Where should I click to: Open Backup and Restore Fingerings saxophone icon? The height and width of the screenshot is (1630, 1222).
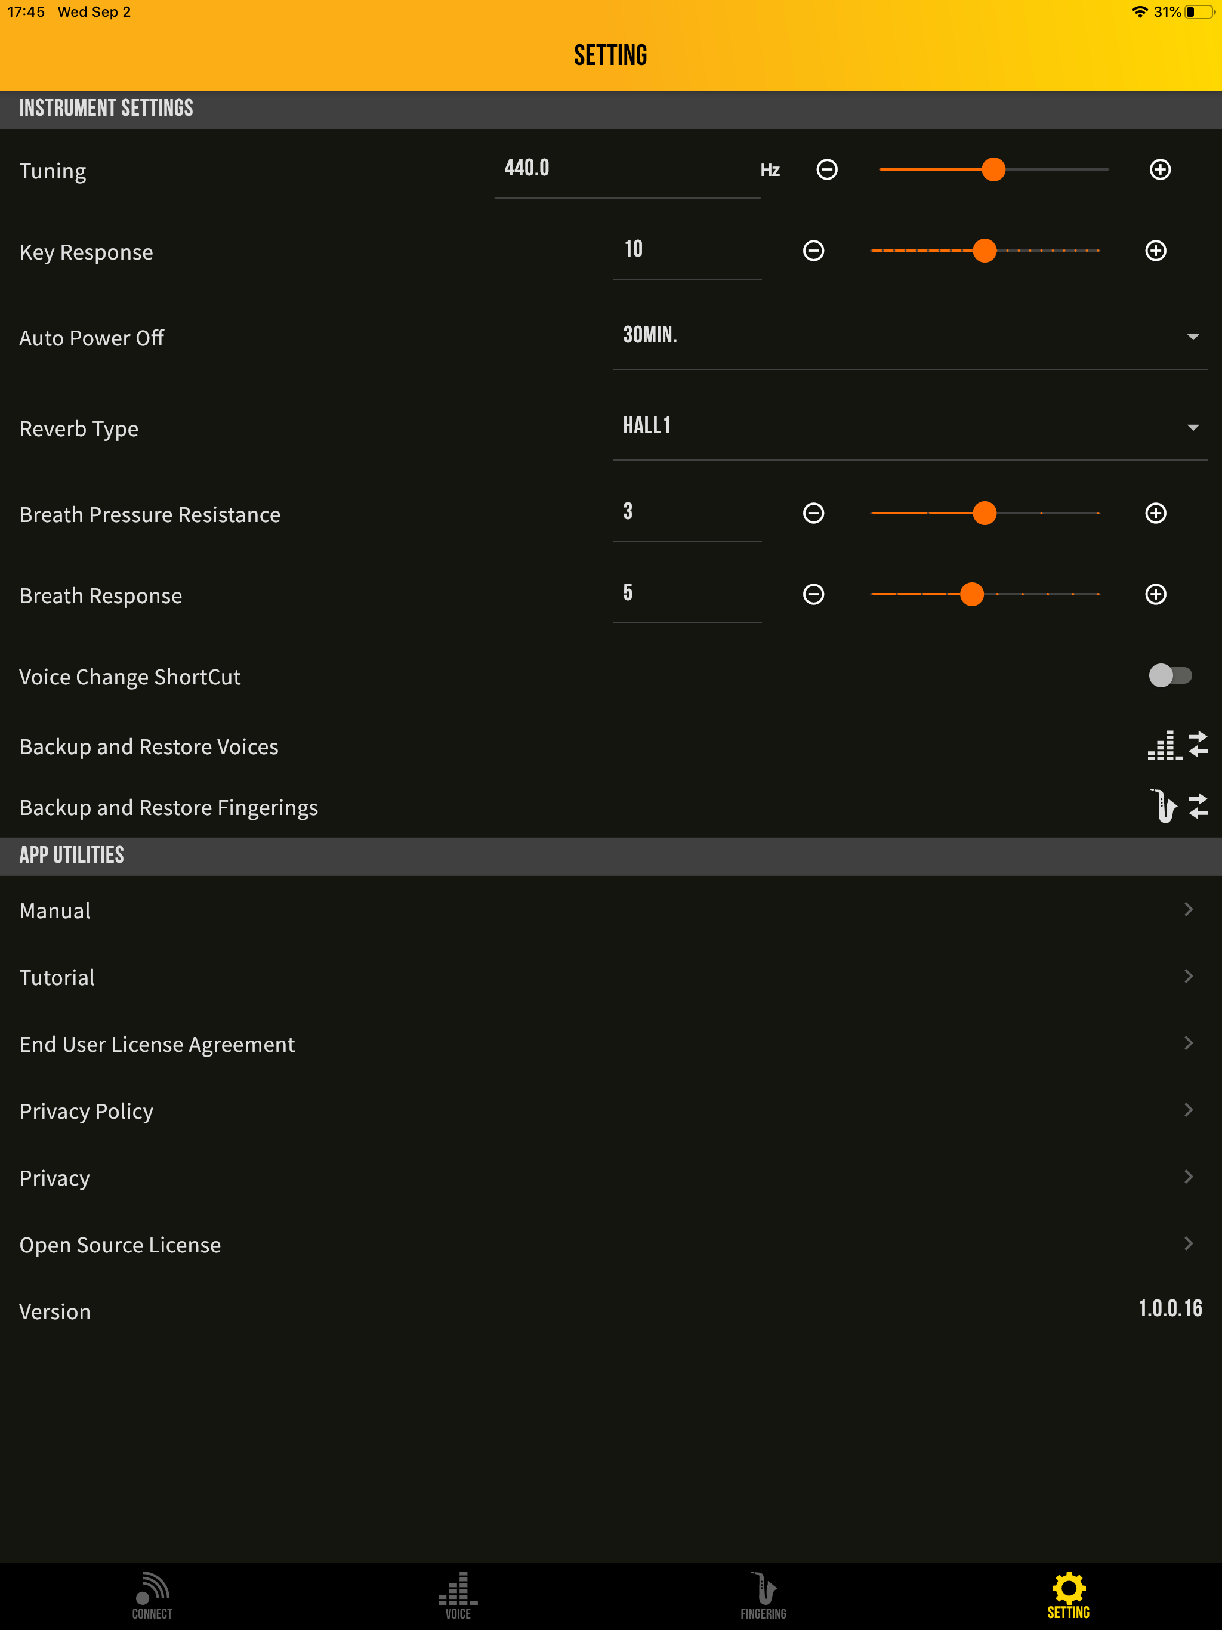[x=1177, y=806]
